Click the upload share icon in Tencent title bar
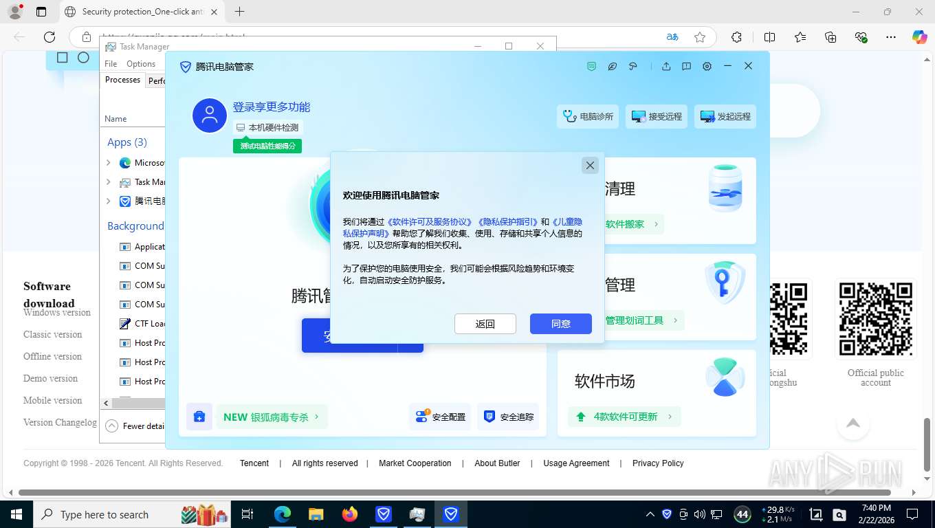Viewport: 935px width, 528px height. (x=666, y=66)
